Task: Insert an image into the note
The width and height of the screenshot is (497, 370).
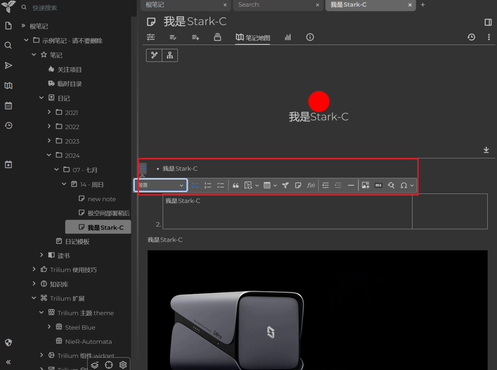Action: tap(365, 185)
